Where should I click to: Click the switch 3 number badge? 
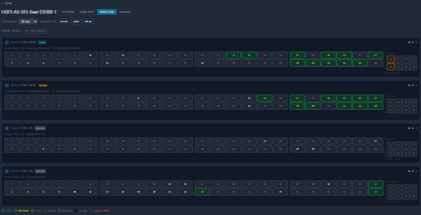(x=7, y=128)
